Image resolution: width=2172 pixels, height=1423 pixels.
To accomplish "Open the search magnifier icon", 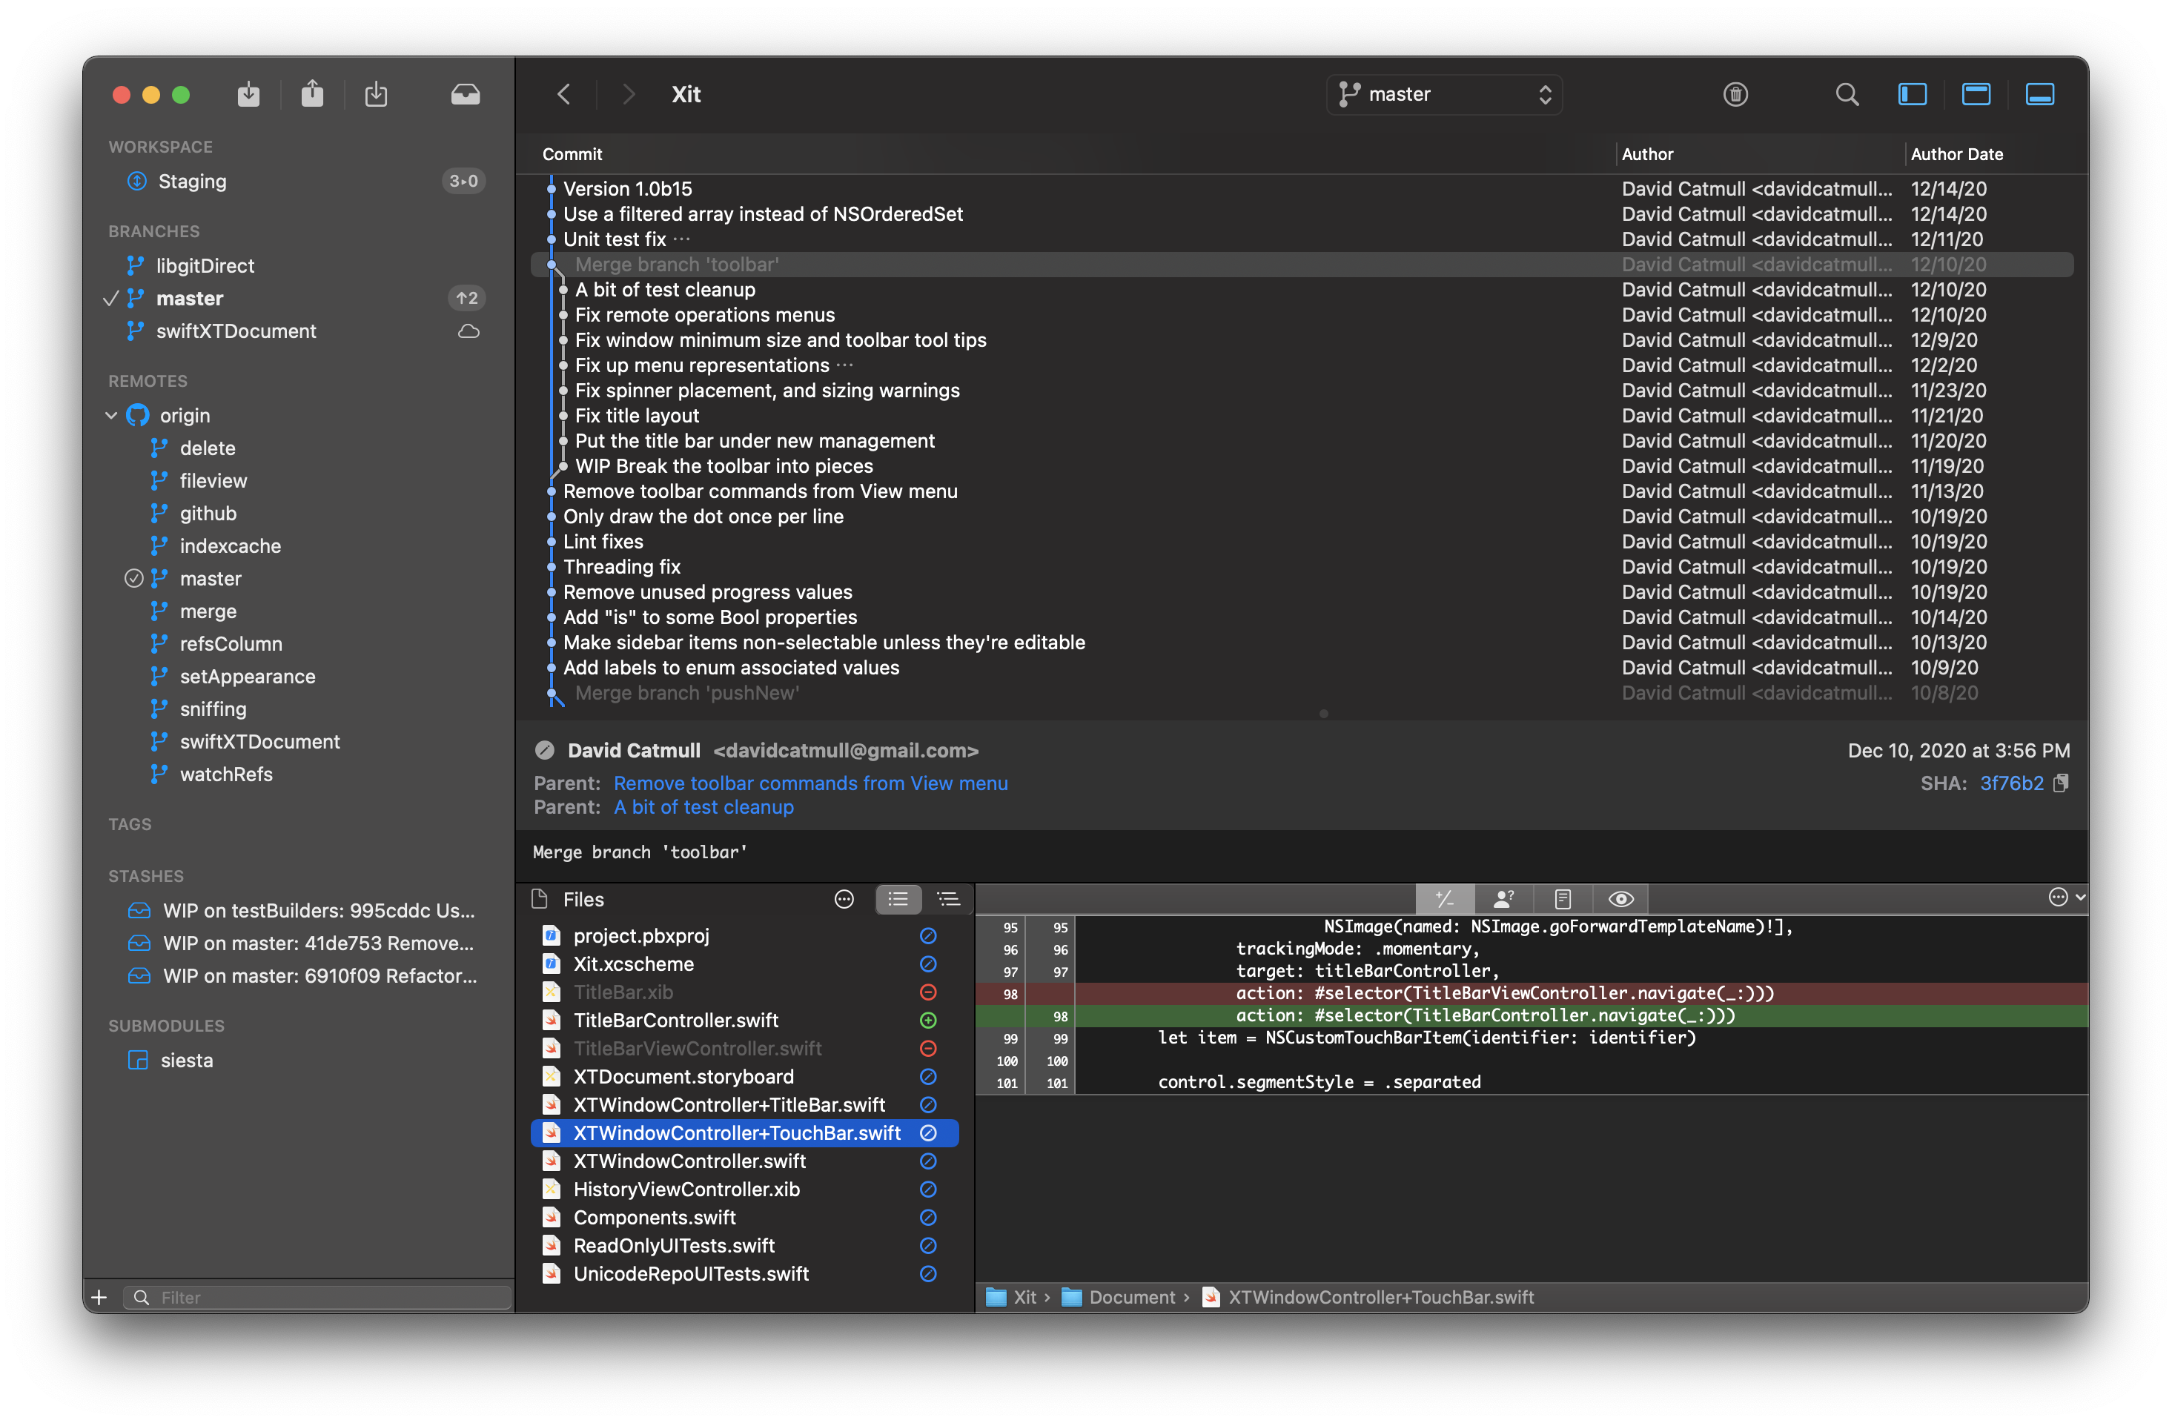I will pos(1846,94).
